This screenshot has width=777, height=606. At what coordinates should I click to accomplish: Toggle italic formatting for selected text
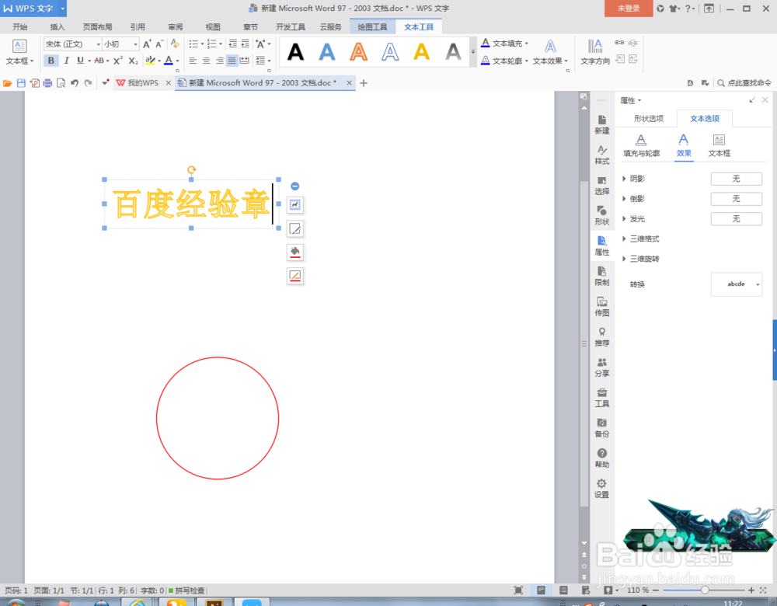[66, 61]
